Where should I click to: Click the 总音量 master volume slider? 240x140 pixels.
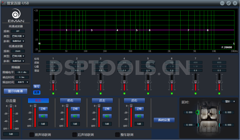tap(10, 117)
